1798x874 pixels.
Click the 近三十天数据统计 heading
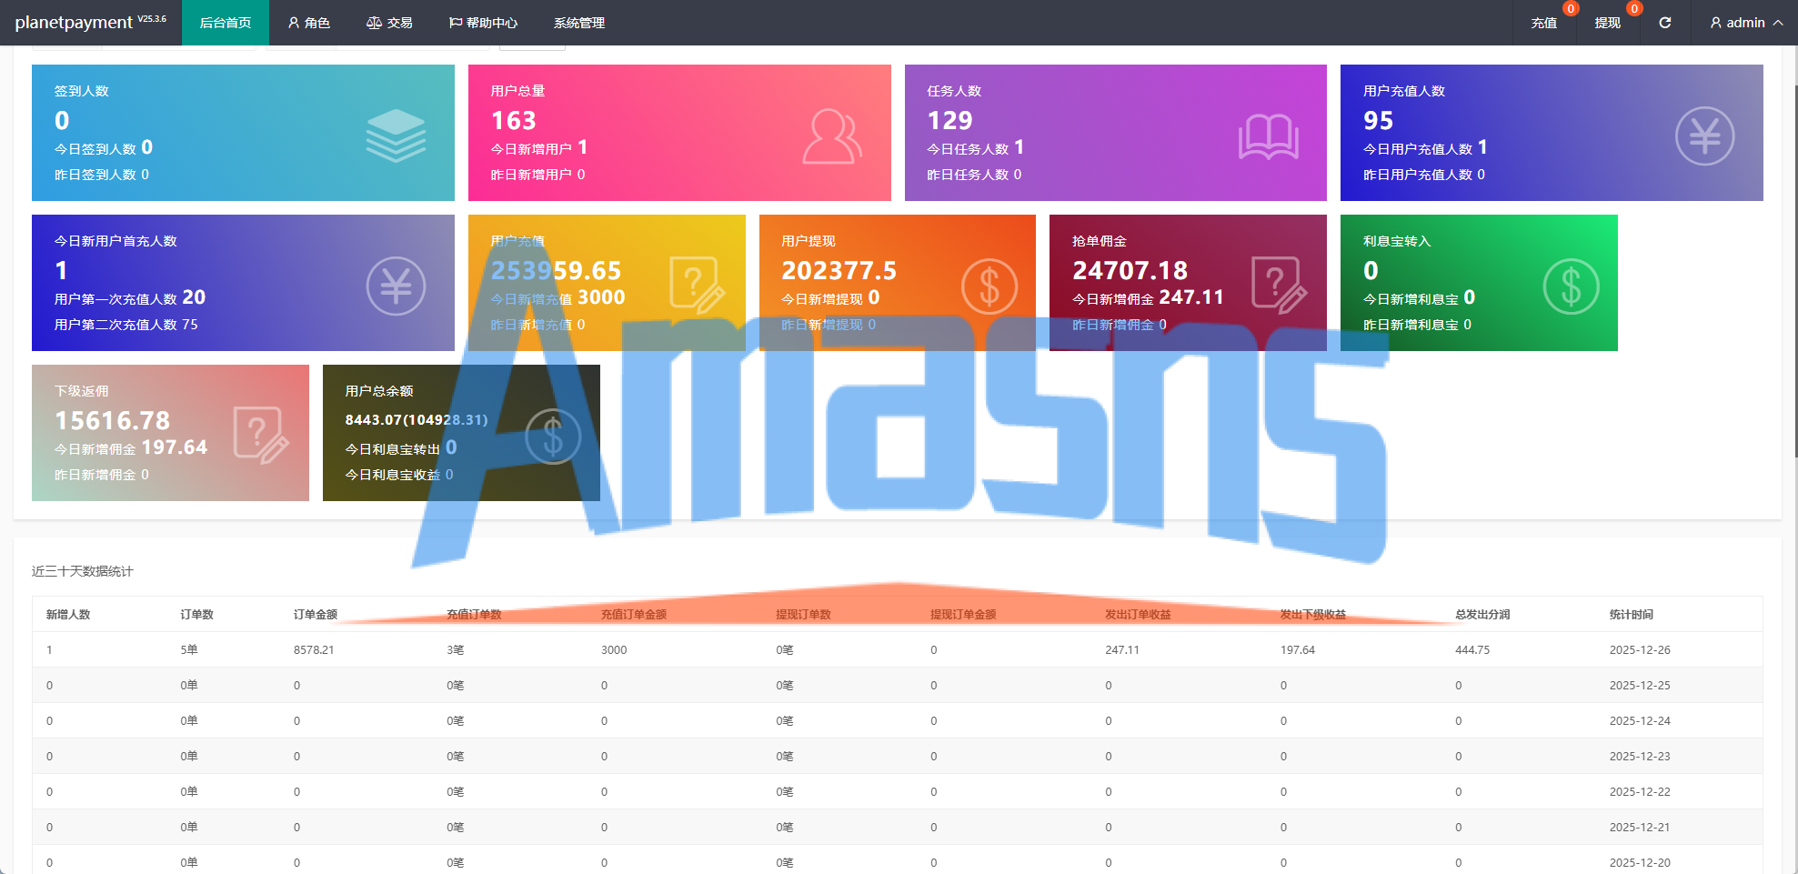point(83,571)
